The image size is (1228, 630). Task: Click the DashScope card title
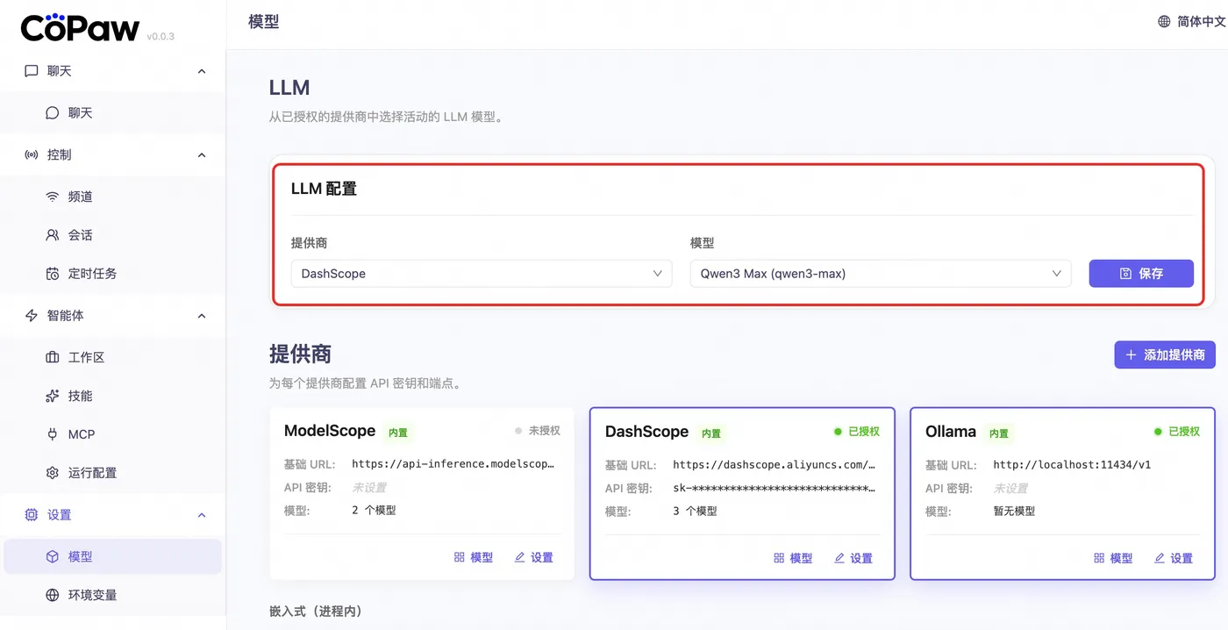646,432
